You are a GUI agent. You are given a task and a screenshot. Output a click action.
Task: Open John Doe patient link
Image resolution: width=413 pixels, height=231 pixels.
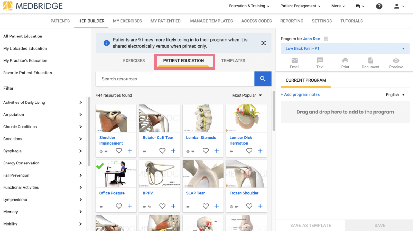click(x=311, y=39)
